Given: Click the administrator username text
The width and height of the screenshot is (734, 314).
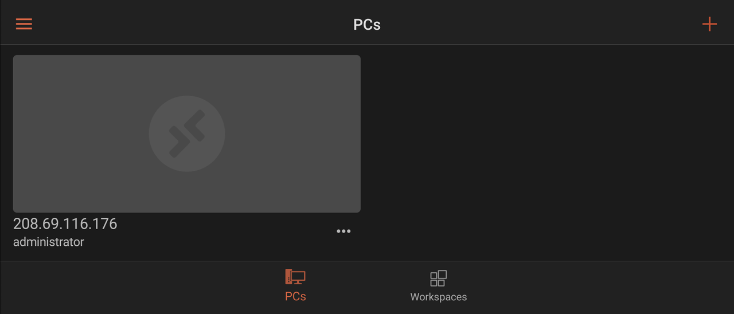Looking at the screenshot, I should click(49, 242).
